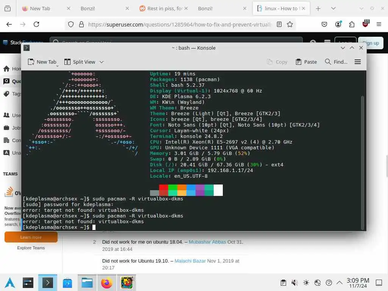Viewport: 388px width, 291px height.
Task: Open Find in Konsole toolbar
Action: pyautogui.click(x=336, y=62)
